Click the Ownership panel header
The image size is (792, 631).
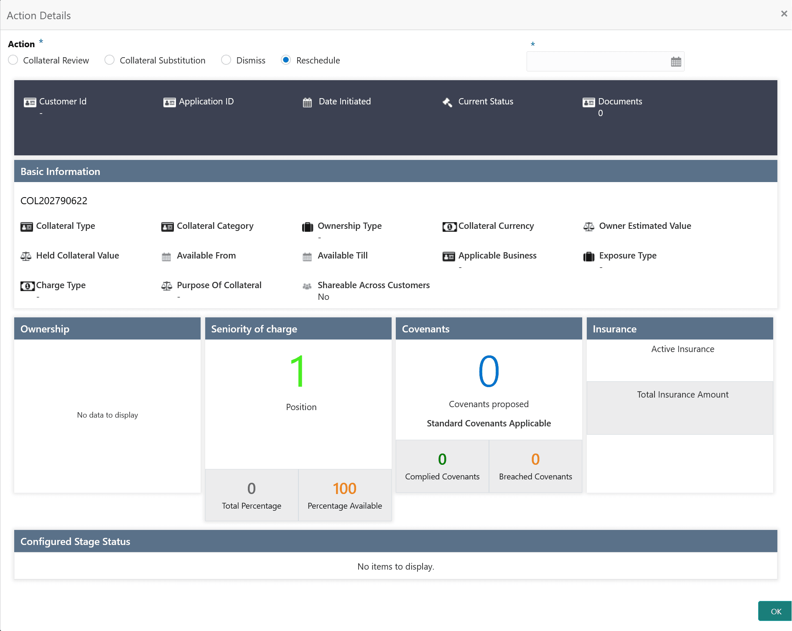107,329
